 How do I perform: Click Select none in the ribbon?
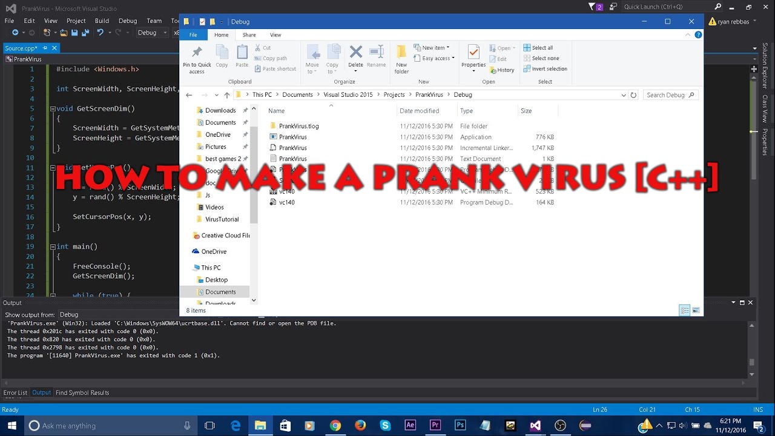(x=541, y=58)
